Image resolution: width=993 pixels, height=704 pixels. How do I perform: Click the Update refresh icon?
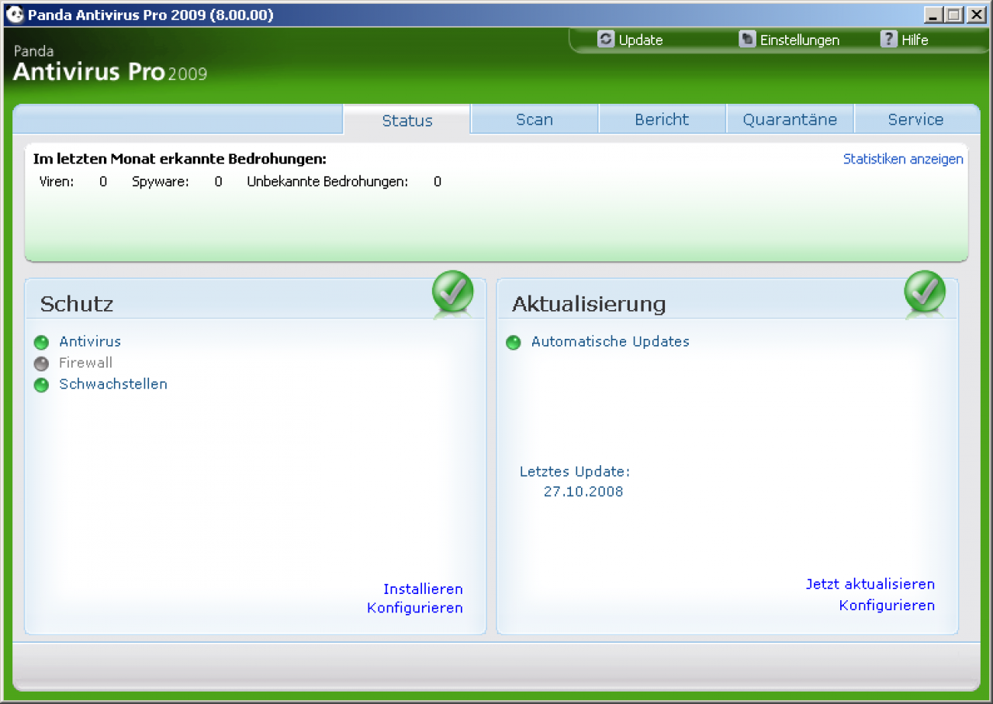(606, 39)
